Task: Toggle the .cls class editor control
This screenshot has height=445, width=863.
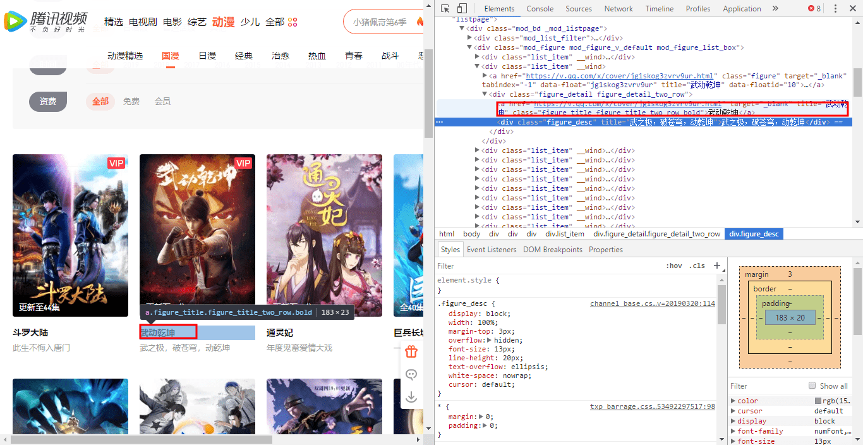Action: pyautogui.click(x=697, y=265)
